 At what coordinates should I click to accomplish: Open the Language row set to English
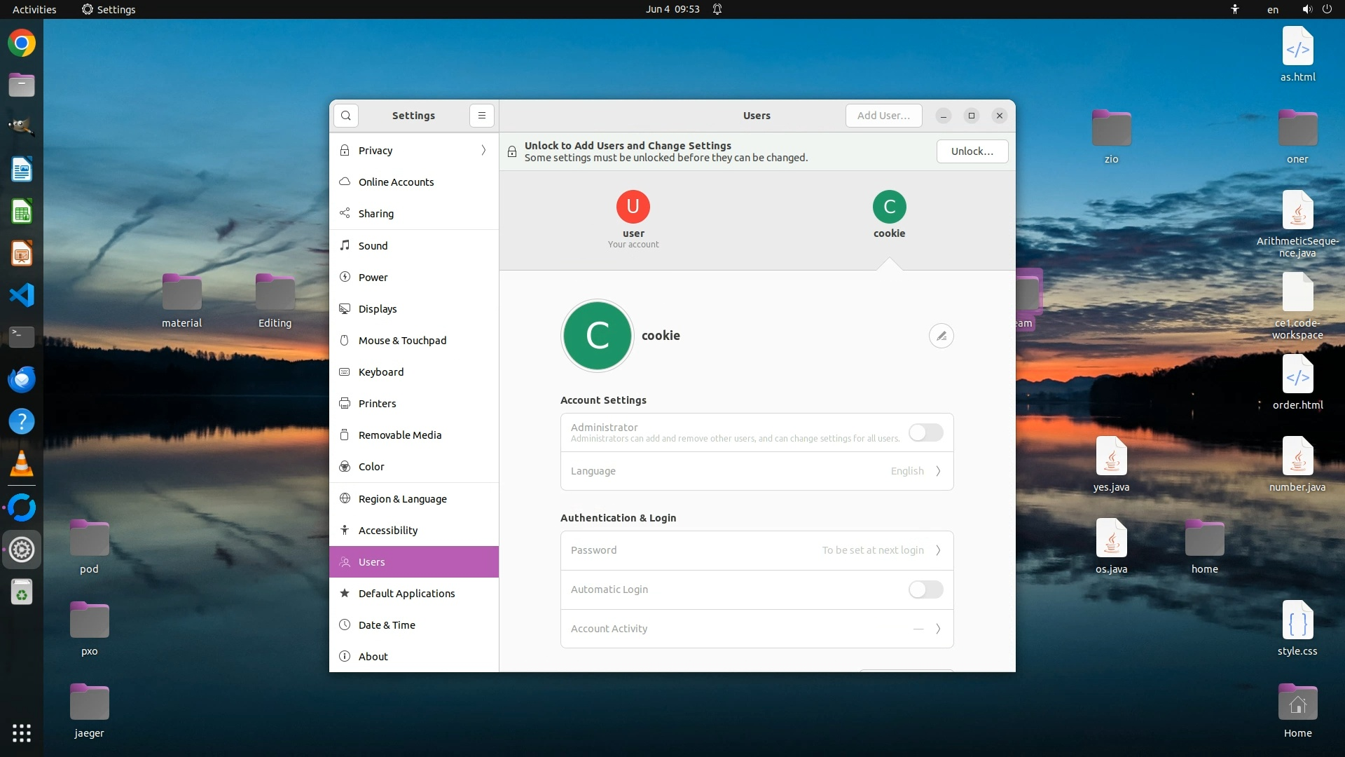(757, 471)
